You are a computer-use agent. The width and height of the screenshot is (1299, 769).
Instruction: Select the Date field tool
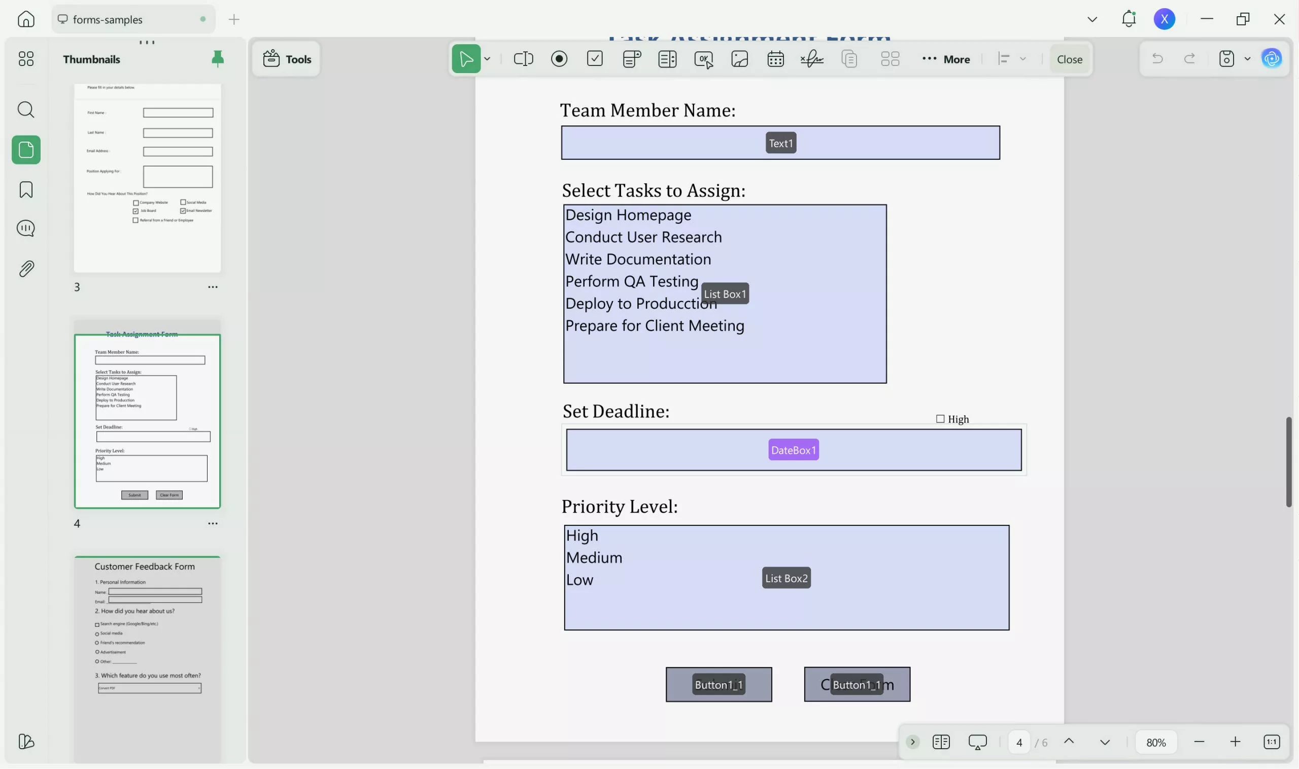click(x=775, y=58)
